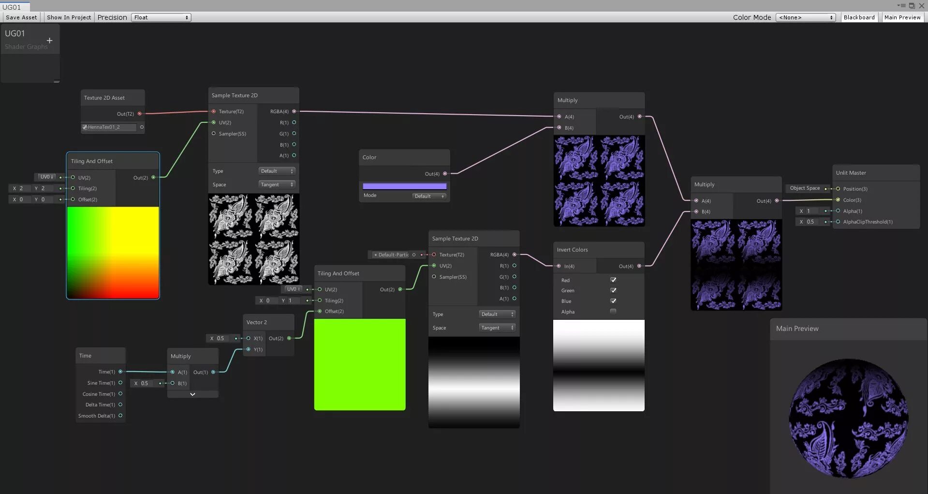Viewport: 928px width, 494px height.
Task: Expand preview chevron on small Multiply node
Action: (x=192, y=394)
